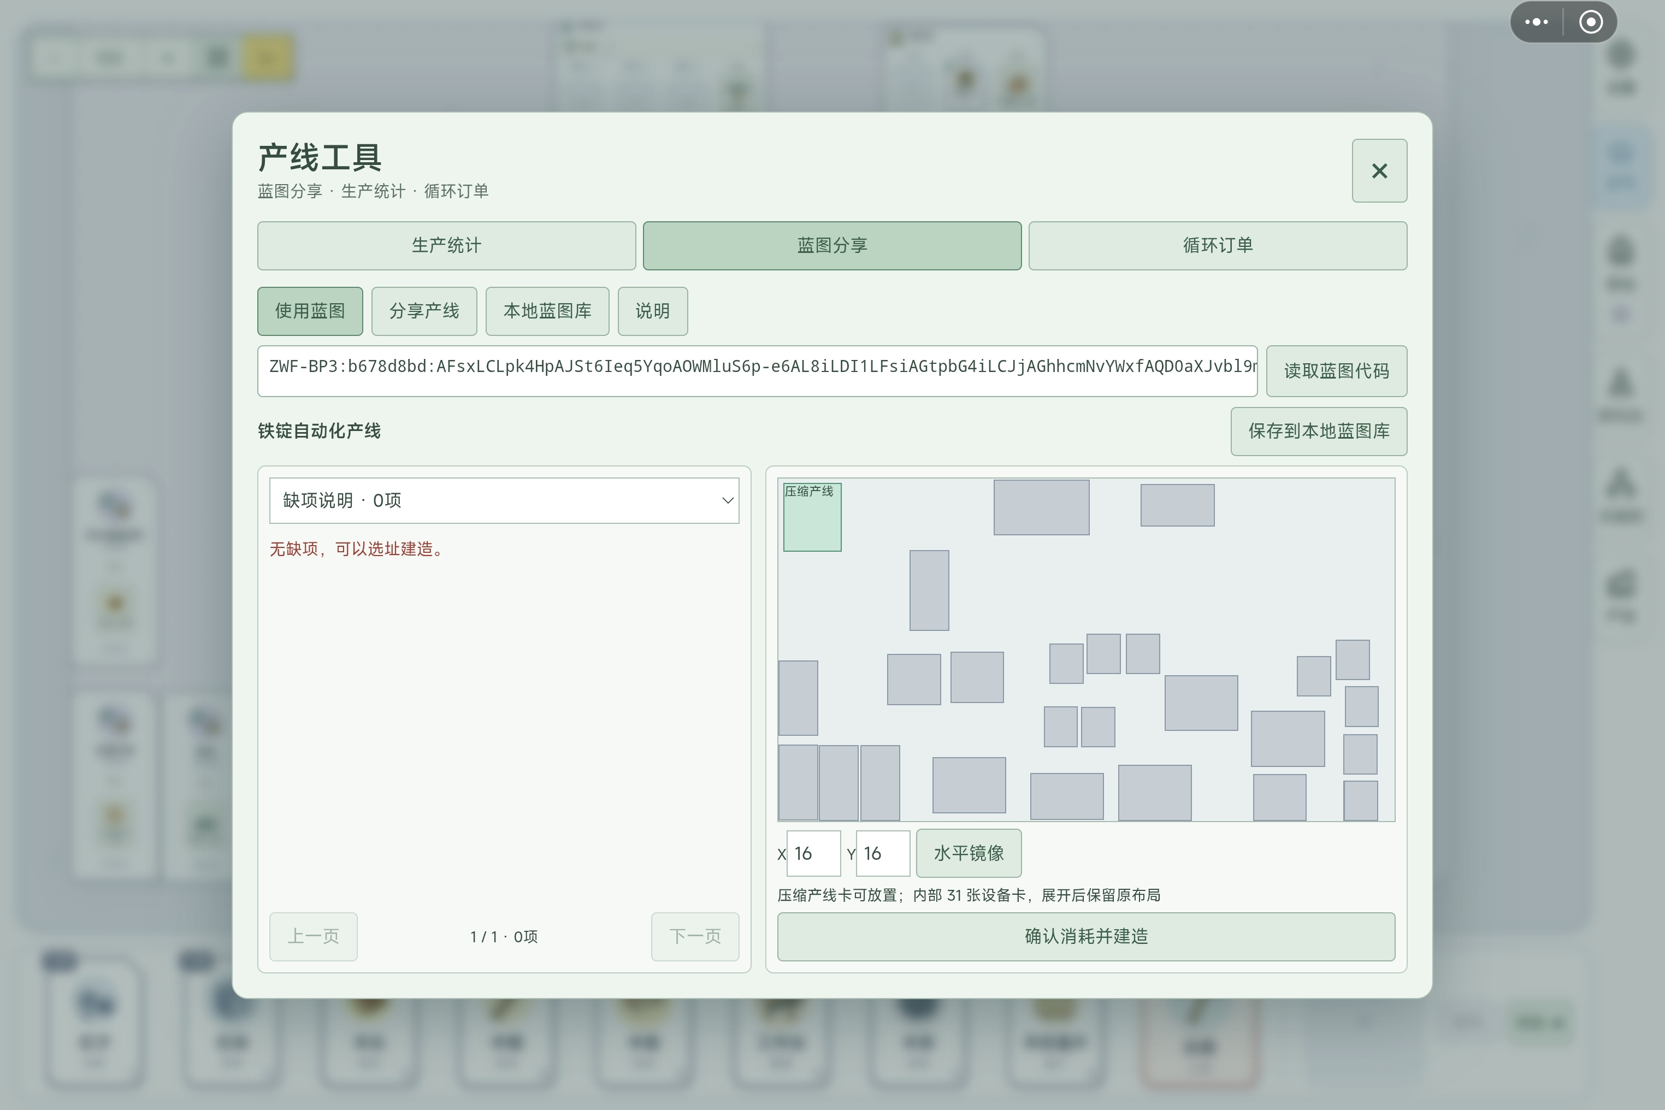Click the 下一页 button
The height and width of the screenshot is (1110, 1665).
(695, 936)
